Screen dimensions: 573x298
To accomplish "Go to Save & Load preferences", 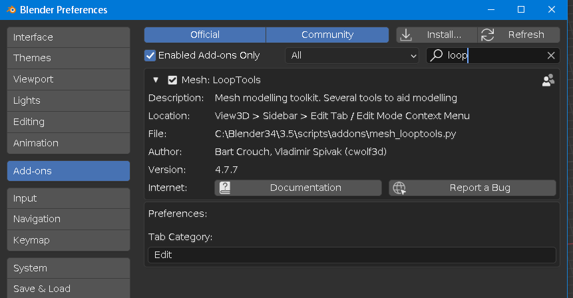I will click(69, 289).
